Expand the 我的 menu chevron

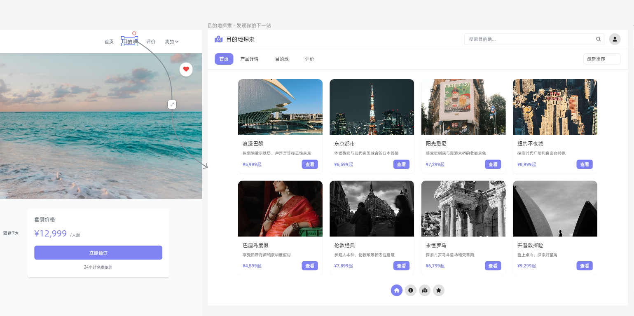177,42
